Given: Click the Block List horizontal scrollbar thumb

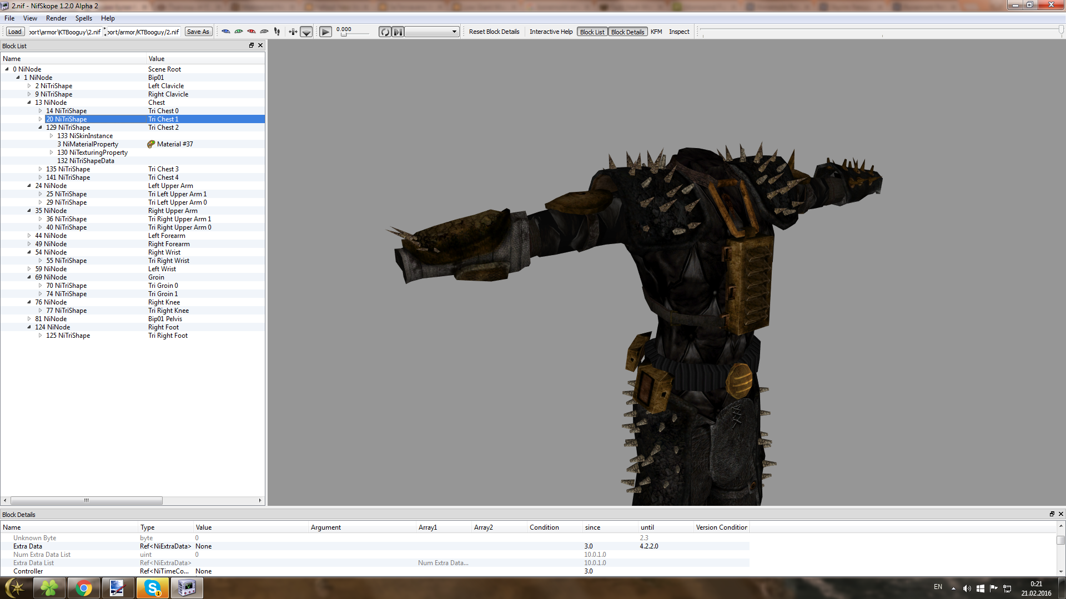Looking at the screenshot, I should [86, 500].
